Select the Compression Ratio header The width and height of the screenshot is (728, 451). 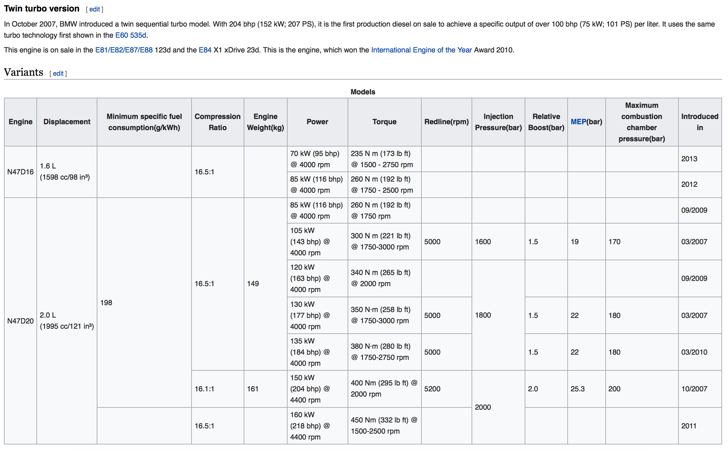(218, 122)
